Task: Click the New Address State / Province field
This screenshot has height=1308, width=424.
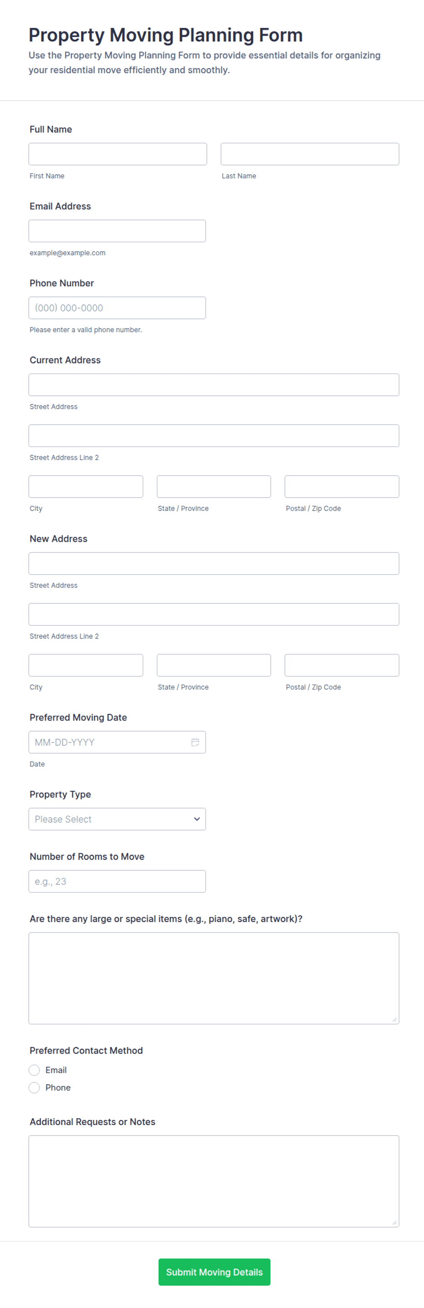Action: point(214,665)
